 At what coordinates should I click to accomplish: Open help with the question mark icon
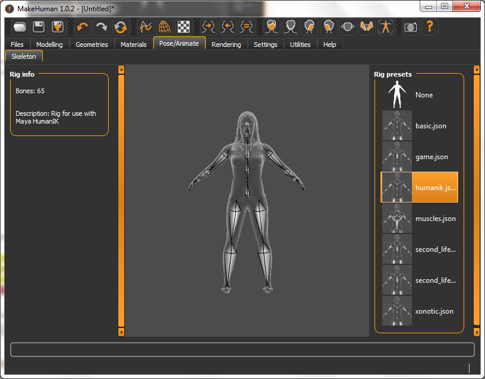click(x=429, y=27)
